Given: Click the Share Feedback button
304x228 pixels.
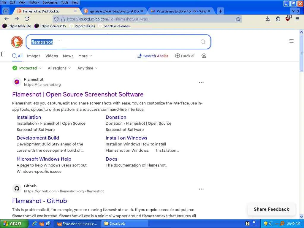Looking at the screenshot, I should pos(271,209).
